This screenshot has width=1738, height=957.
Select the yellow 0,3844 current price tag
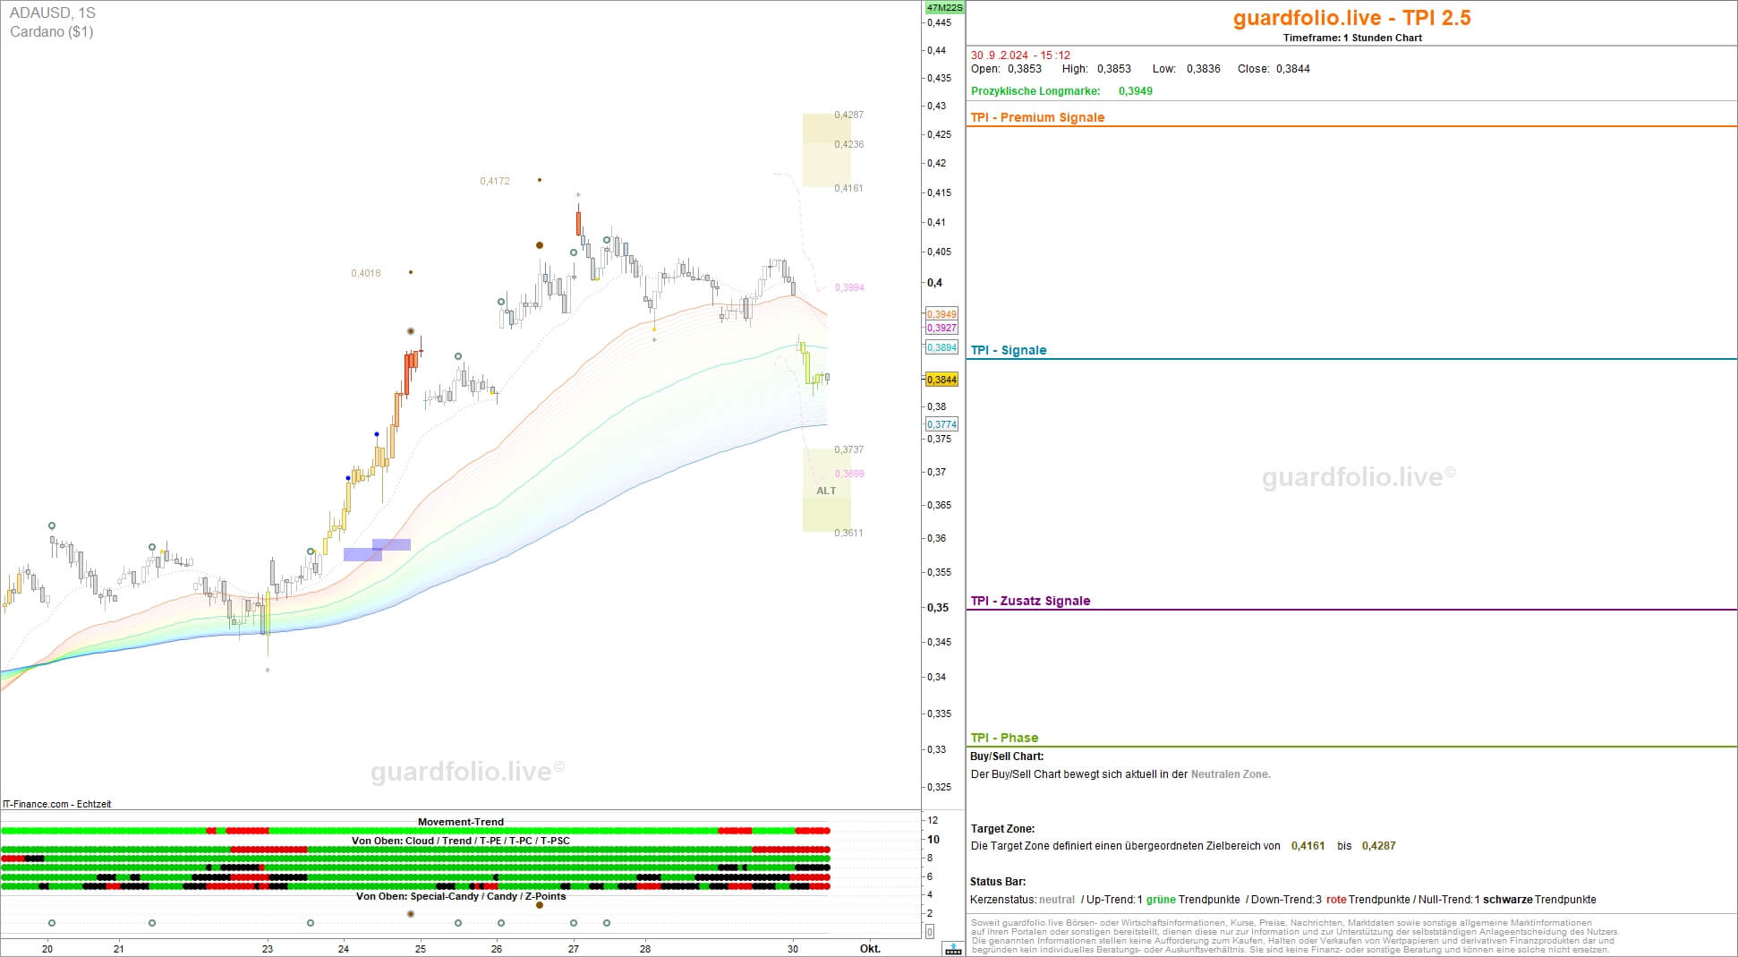(941, 380)
